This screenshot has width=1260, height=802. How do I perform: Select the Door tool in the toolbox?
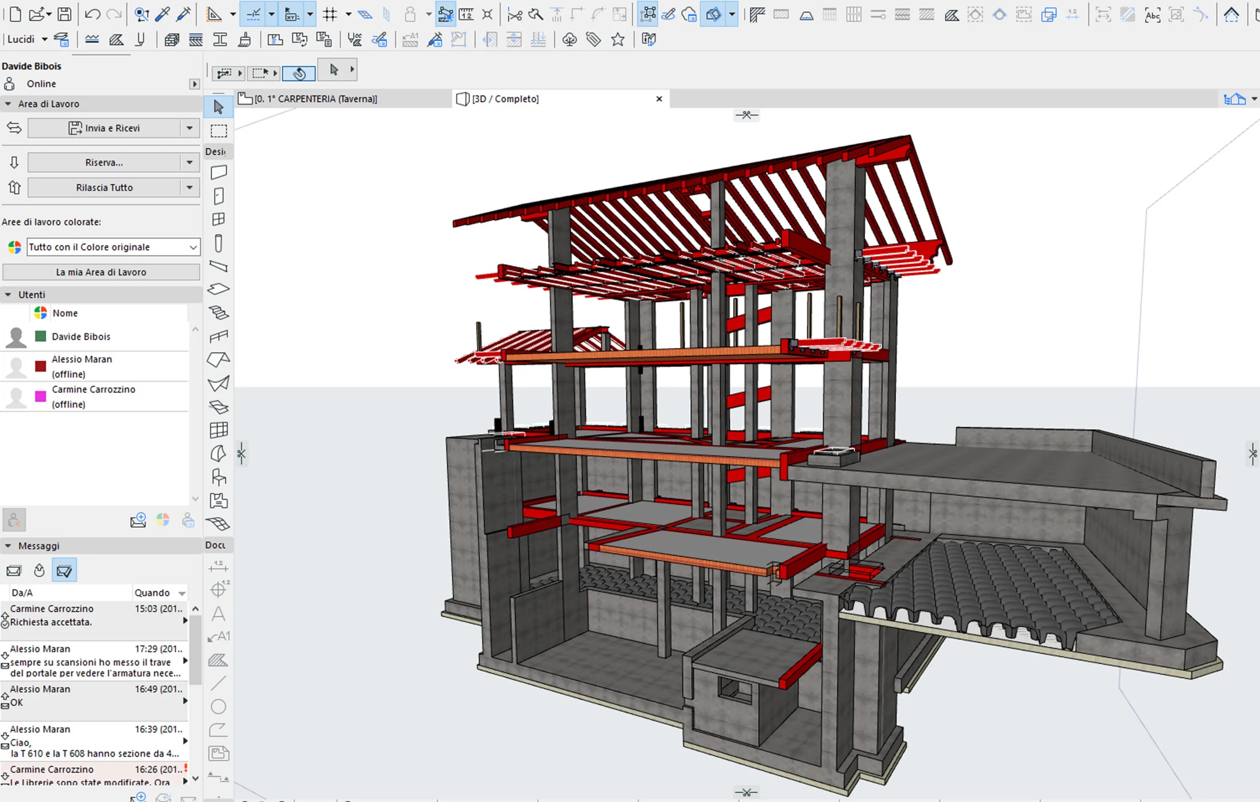point(218,196)
